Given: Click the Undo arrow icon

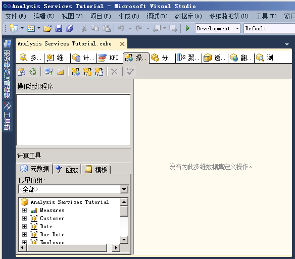Looking at the screenshot, I should point(121,28).
